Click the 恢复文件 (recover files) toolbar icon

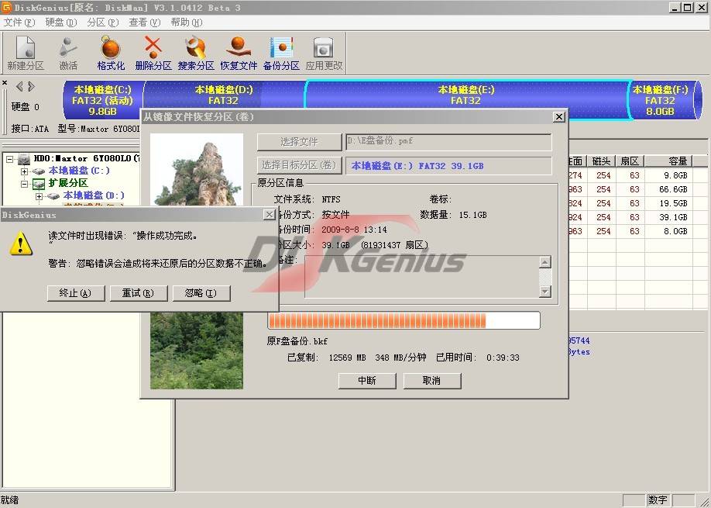tap(239, 53)
